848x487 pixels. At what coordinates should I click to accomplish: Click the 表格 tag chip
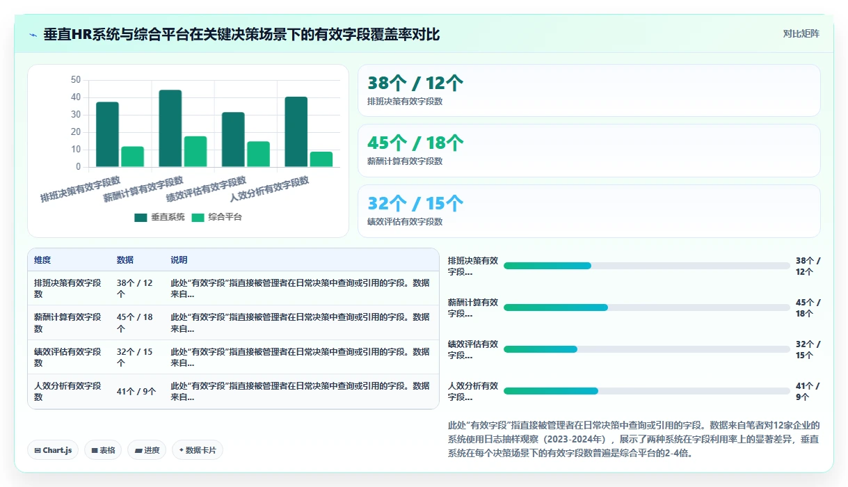point(103,450)
